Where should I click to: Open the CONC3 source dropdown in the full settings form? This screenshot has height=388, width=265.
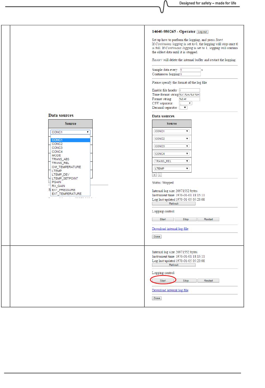coord(172,146)
